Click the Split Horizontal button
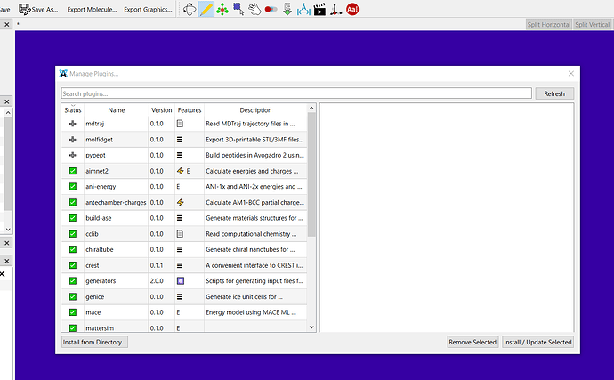This screenshot has height=380, width=614. 549,24
